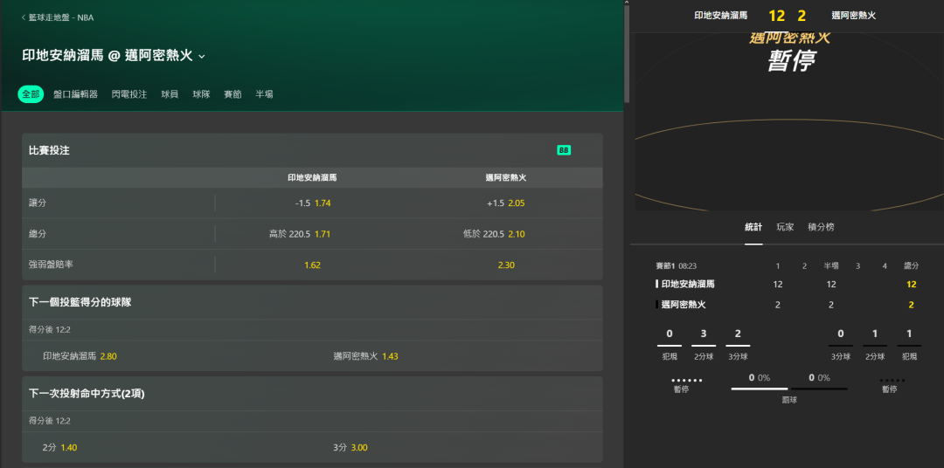Select the 全部 filter tab
The image size is (944, 468).
(x=31, y=94)
